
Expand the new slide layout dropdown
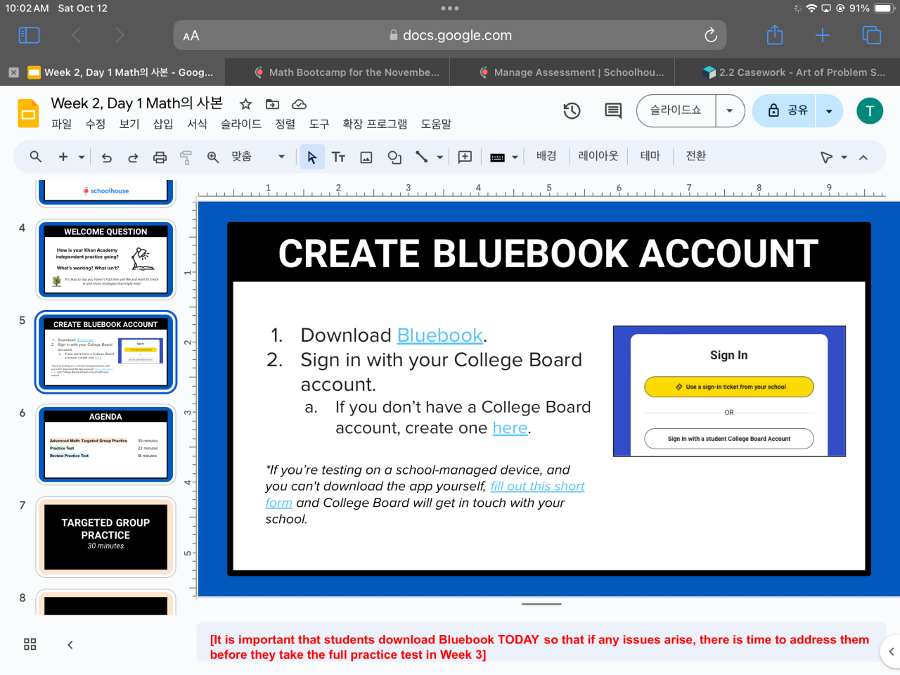(82, 157)
